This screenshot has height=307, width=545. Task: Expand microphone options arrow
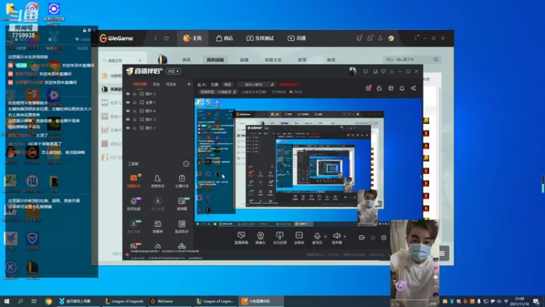point(326,237)
